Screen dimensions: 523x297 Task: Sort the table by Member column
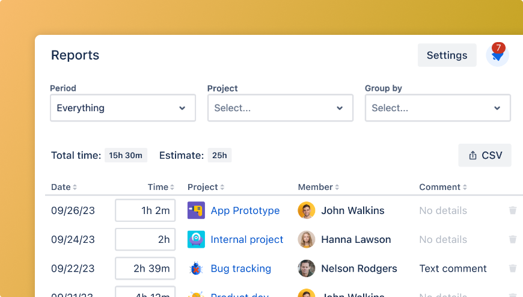pos(319,187)
